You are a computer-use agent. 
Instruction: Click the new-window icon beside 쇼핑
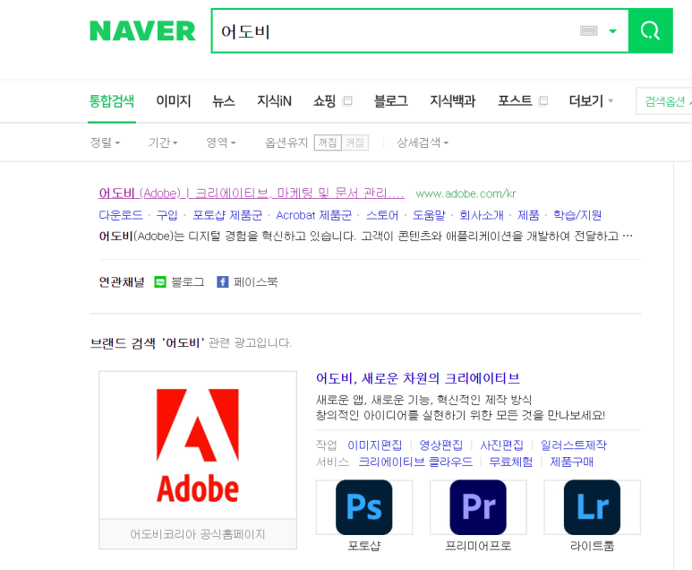(347, 101)
